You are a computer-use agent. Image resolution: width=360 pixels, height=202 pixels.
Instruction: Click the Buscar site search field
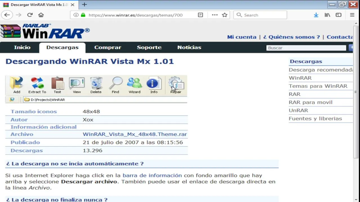click(x=306, y=48)
